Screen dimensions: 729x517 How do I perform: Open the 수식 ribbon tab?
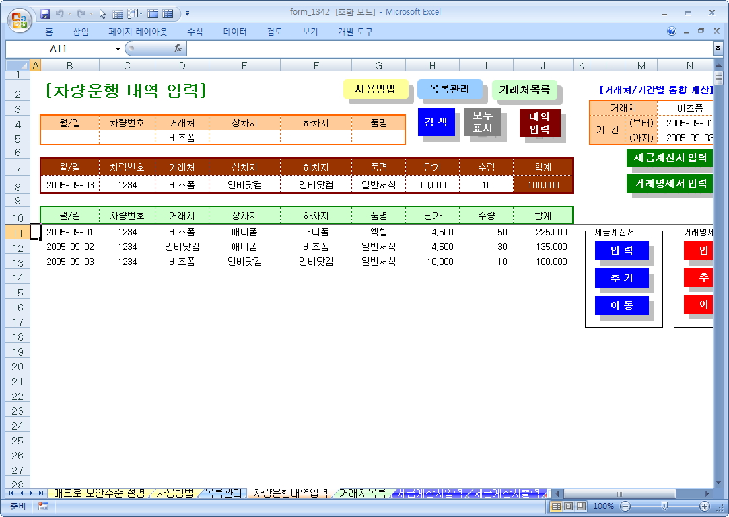point(195,32)
